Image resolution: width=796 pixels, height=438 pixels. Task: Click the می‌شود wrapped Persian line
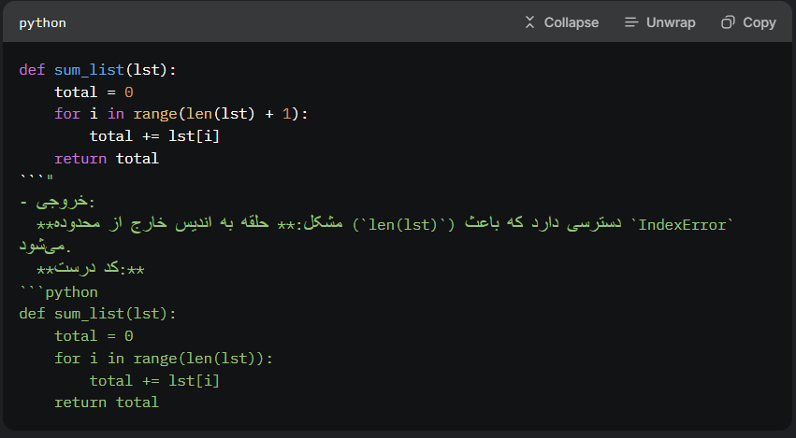coord(46,247)
